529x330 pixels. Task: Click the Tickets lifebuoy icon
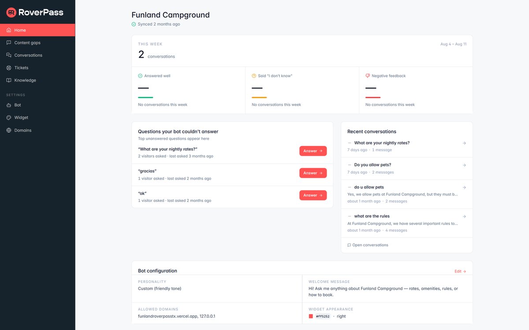(x=9, y=68)
